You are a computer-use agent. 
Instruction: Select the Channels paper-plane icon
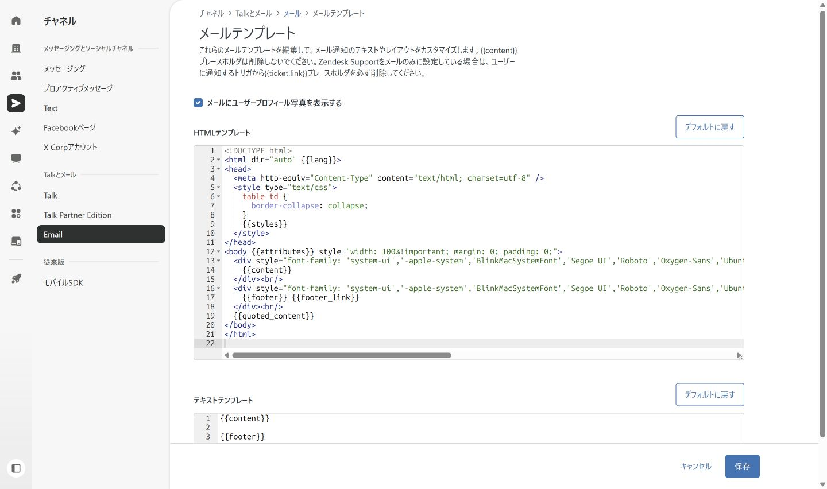click(x=16, y=103)
